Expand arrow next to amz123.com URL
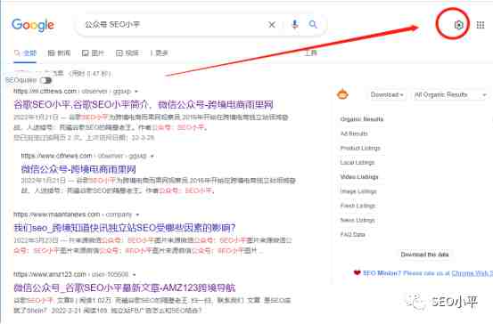Viewport: 493px width, 324px height. (x=135, y=274)
